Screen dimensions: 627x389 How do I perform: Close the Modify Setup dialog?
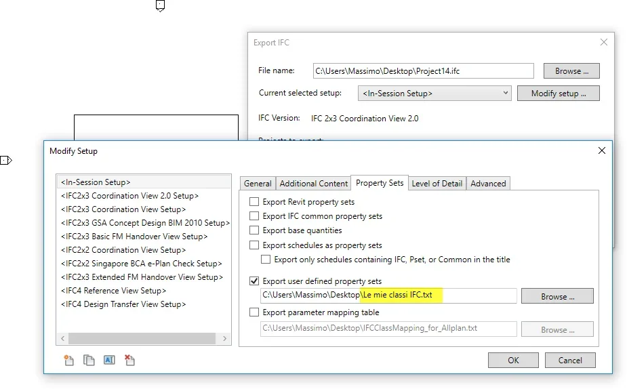tap(601, 150)
